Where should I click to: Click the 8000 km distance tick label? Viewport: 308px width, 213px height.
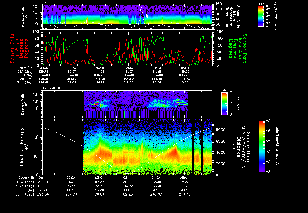[x=221, y=130]
